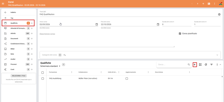Click the Müller Peter (non attivo) cell

(88, 78)
